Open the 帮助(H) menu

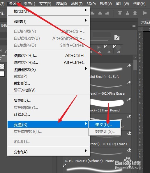[x=139, y=4]
